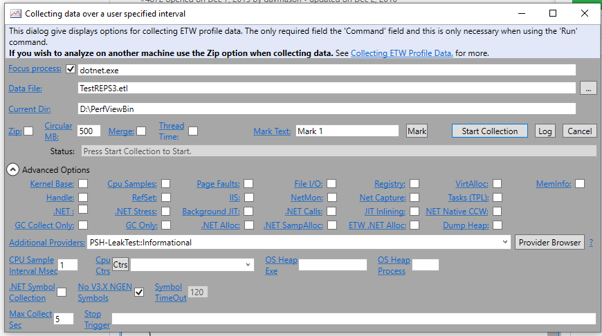The height and width of the screenshot is (336, 602).
Task: Open the Data File help link
Action: 26,88
